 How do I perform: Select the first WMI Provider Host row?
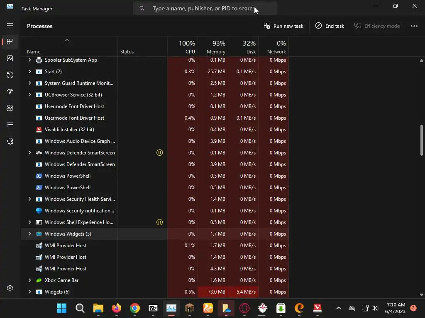point(155,246)
